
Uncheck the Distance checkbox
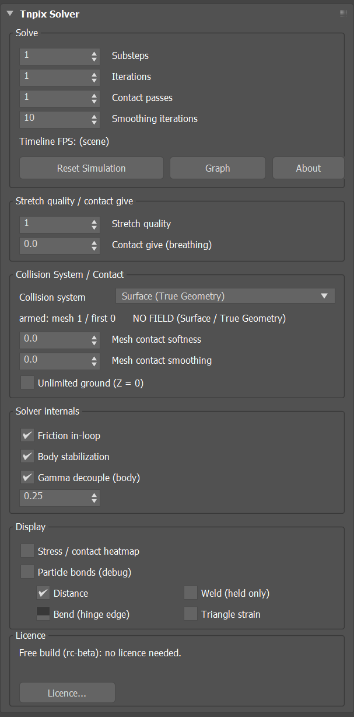(x=43, y=593)
